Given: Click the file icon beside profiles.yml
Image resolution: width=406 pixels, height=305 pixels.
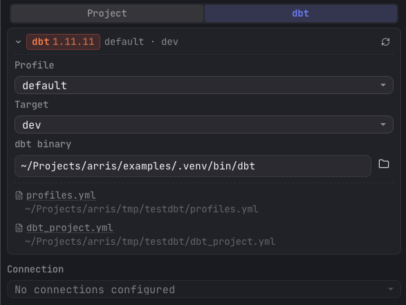Looking at the screenshot, I should (19, 196).
